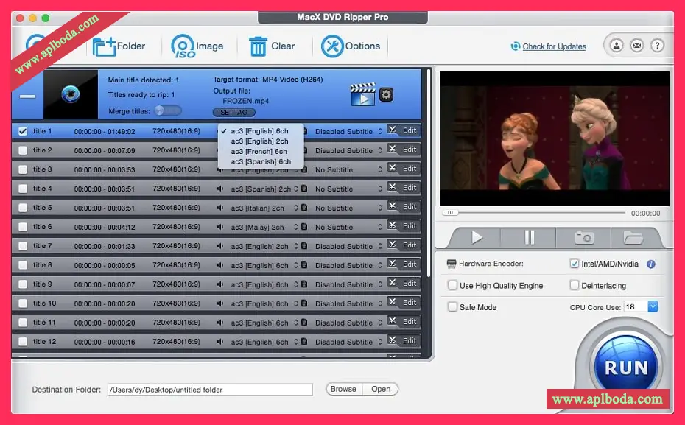This screenshot has height=425, width=685.
Task: Click the email envelope icon
Action: [x=636, y=46]
